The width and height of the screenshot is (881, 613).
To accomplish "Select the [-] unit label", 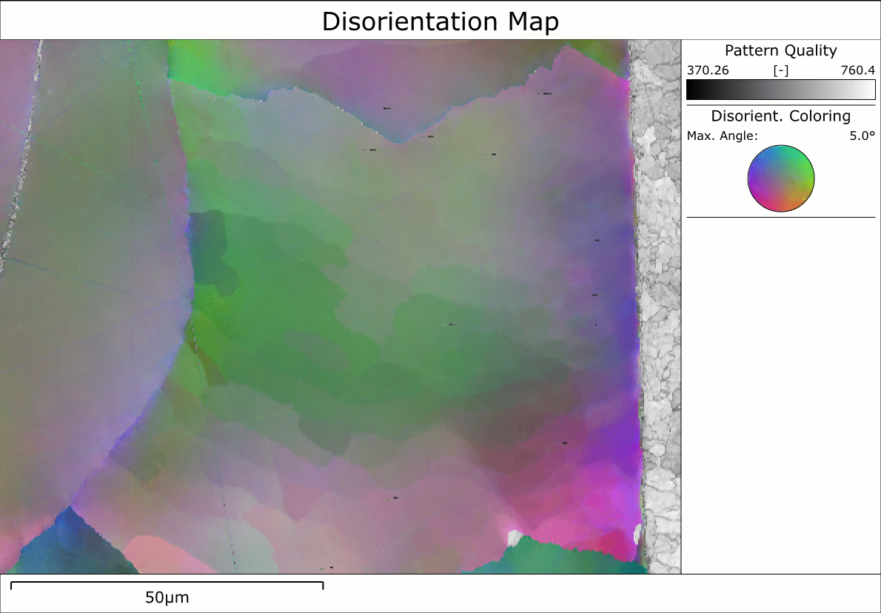I will point(780,70).
